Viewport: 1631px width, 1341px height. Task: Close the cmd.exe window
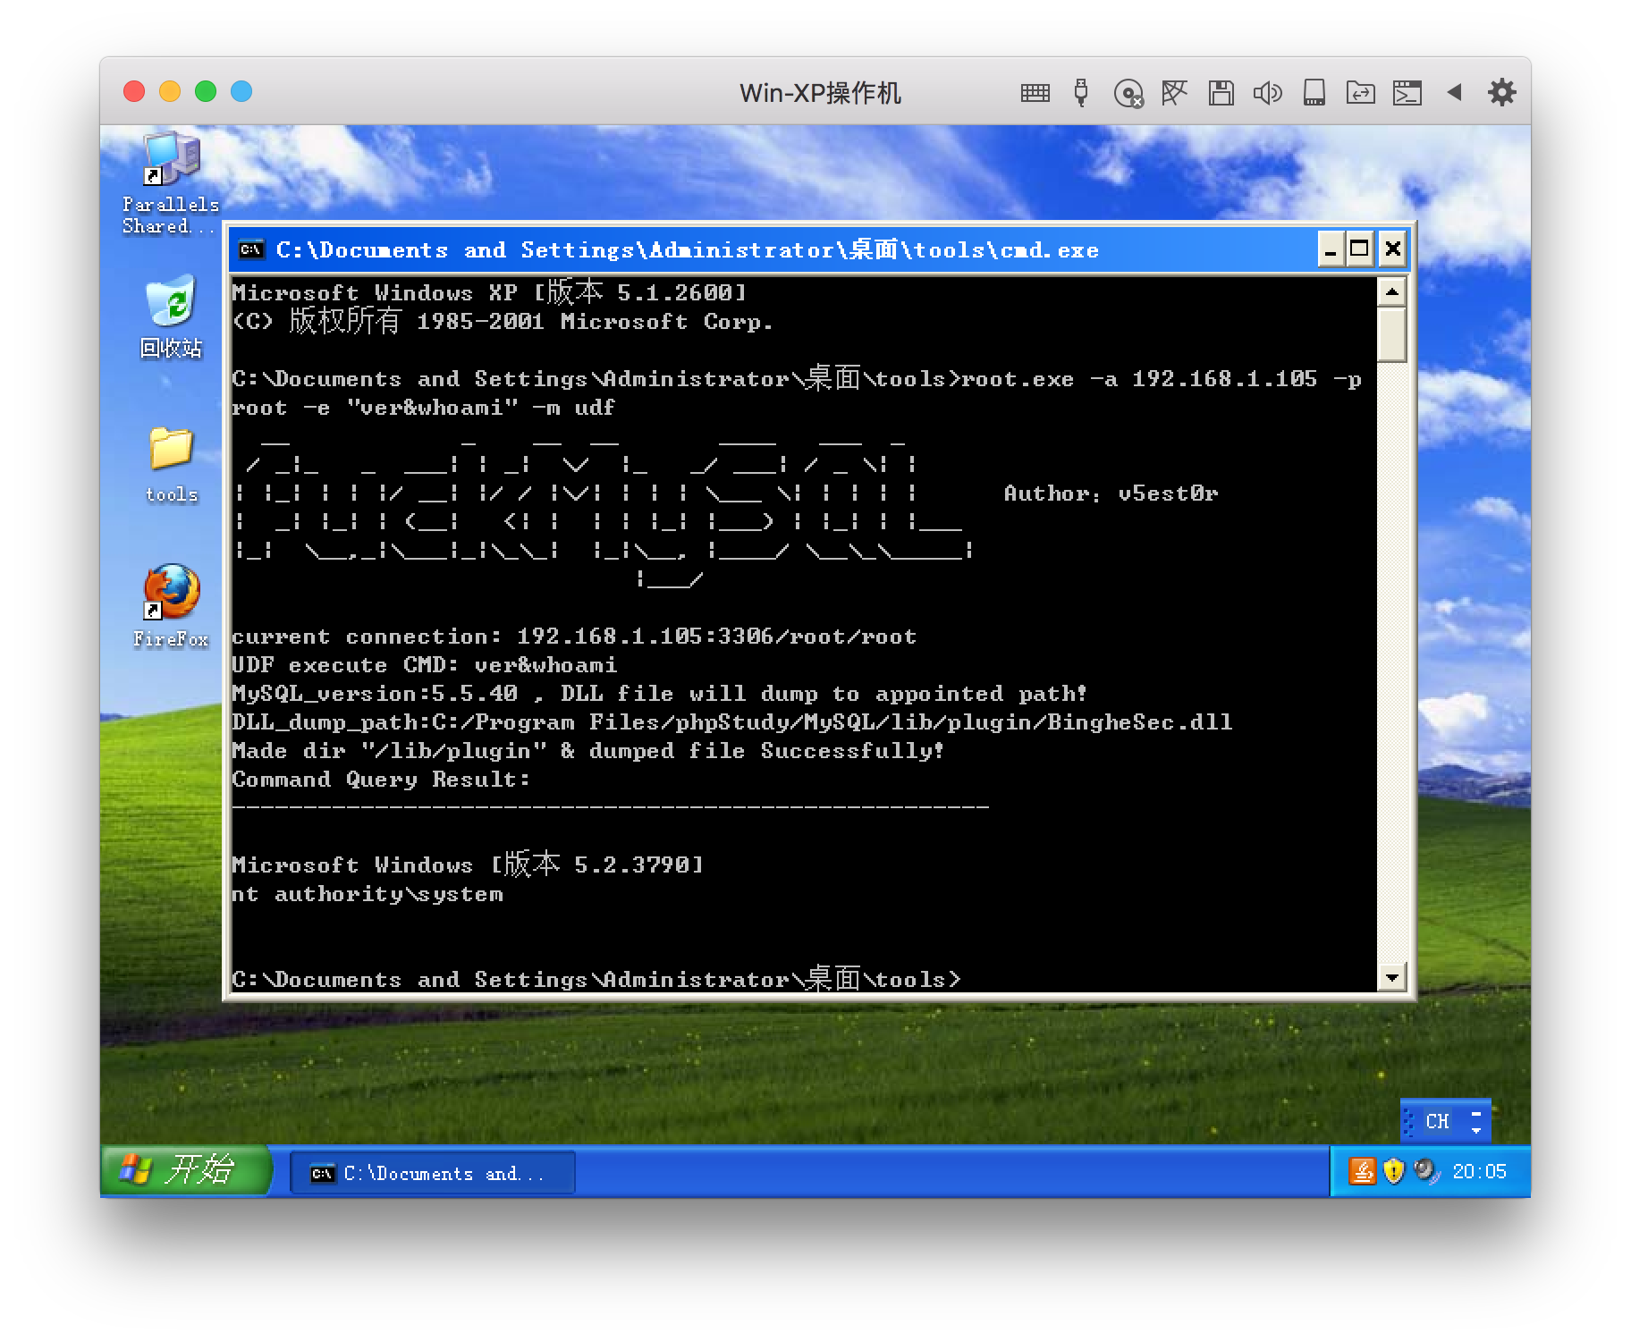pos(1392,249)
